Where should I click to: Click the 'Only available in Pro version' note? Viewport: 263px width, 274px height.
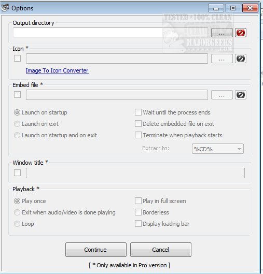point(129,265)
